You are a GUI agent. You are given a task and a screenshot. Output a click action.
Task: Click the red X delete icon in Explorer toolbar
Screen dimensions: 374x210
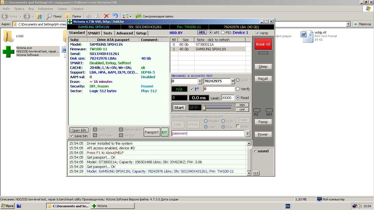click(x=107, y=16)
